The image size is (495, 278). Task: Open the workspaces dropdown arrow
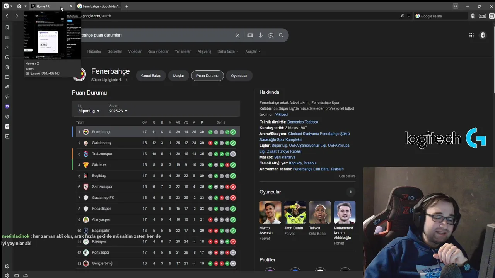26,6
